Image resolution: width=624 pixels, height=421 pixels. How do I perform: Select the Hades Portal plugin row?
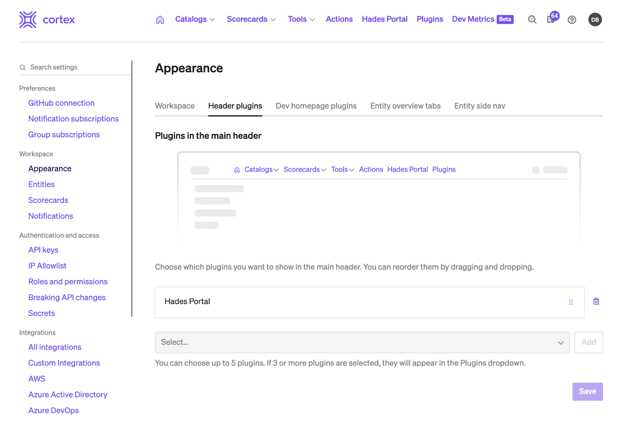(370, 302)
